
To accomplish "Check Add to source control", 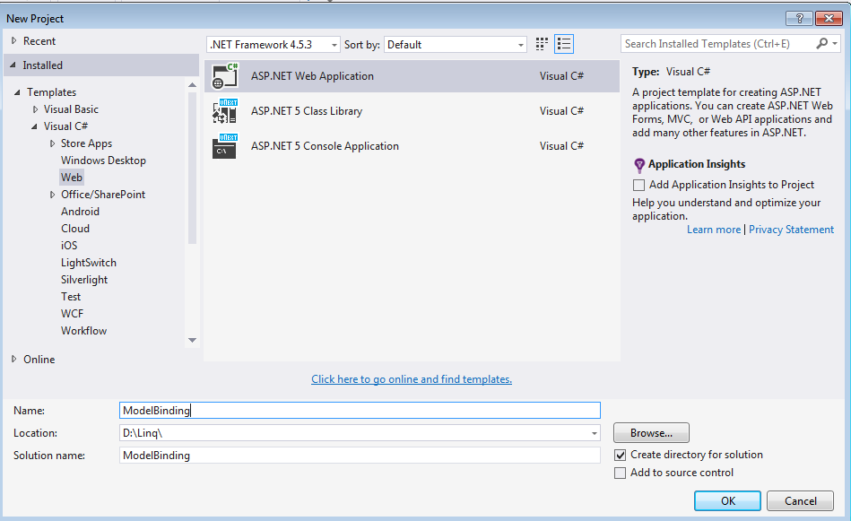I will click(620, 472).
